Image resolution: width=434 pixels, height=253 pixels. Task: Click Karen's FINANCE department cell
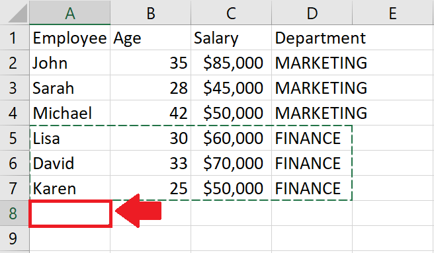pos(312,188)
